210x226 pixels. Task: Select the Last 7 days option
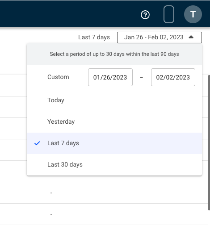coord(114,143)
